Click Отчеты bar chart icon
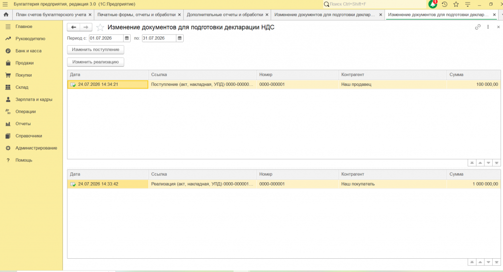 click(x=8, y=124)
